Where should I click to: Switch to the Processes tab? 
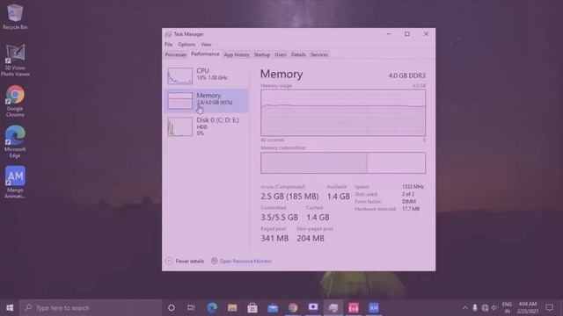[x=176, y=54]
